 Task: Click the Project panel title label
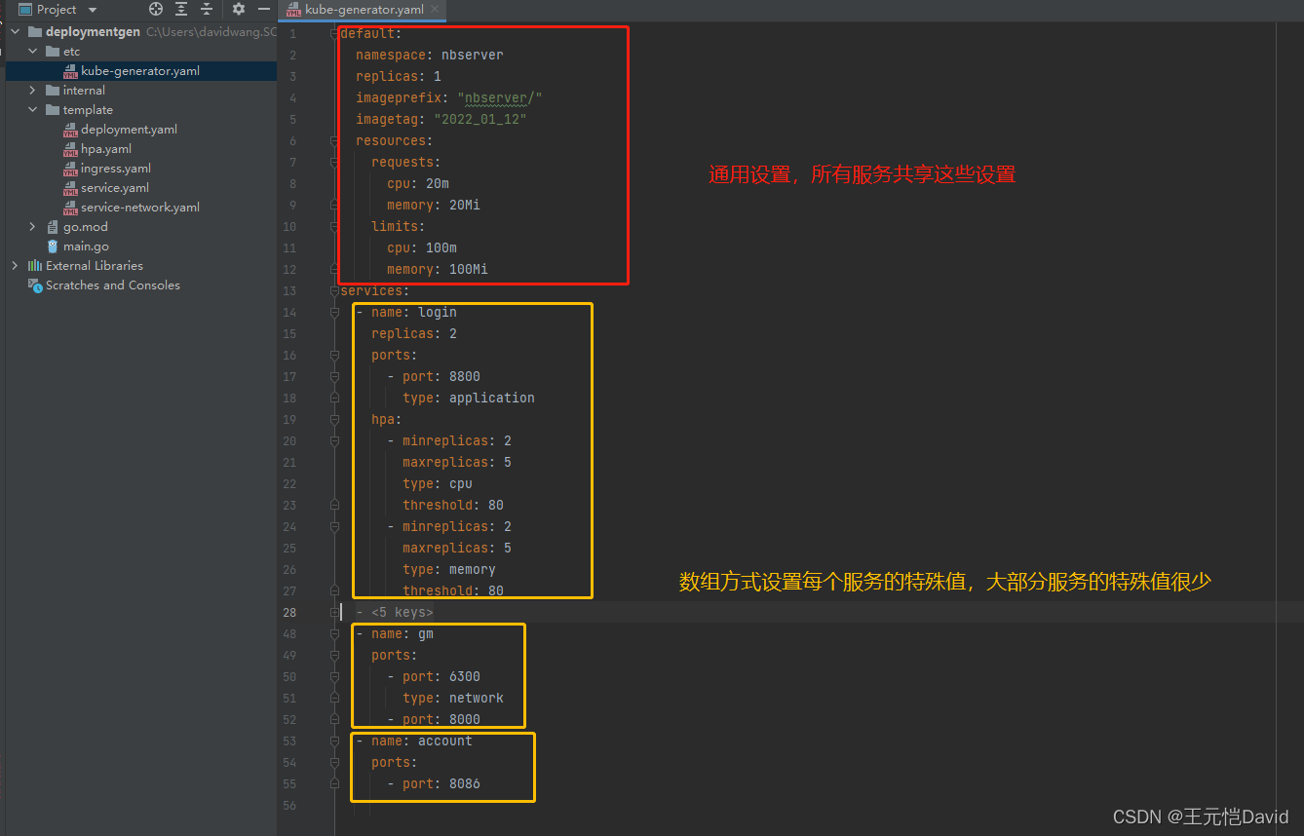click(57, 9)
